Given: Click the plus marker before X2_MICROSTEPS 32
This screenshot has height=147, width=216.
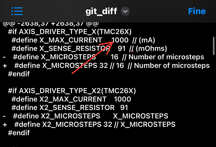Looking at the screenshot, I should pyautogui.click(x=5, y=125).
